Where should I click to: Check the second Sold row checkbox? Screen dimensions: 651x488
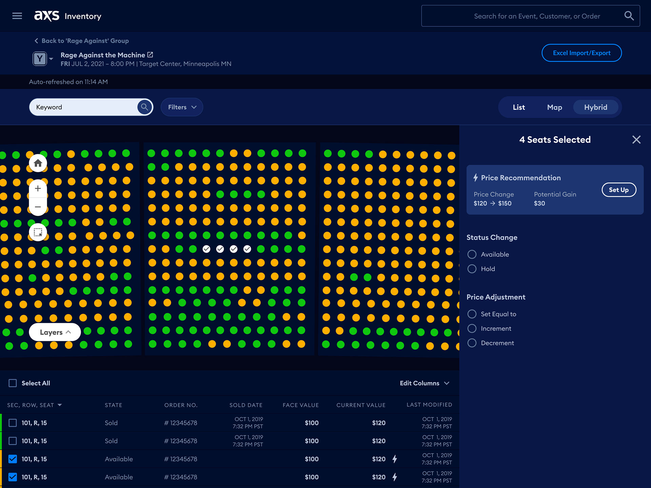[13, 441]
